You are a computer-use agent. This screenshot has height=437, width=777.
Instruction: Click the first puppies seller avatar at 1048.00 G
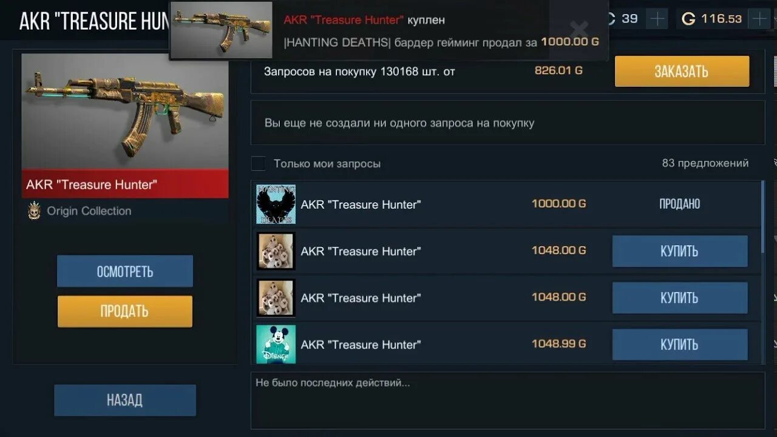(x=276, y=251)
